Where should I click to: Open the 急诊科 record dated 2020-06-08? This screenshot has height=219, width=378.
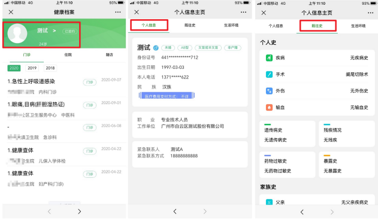64,132
